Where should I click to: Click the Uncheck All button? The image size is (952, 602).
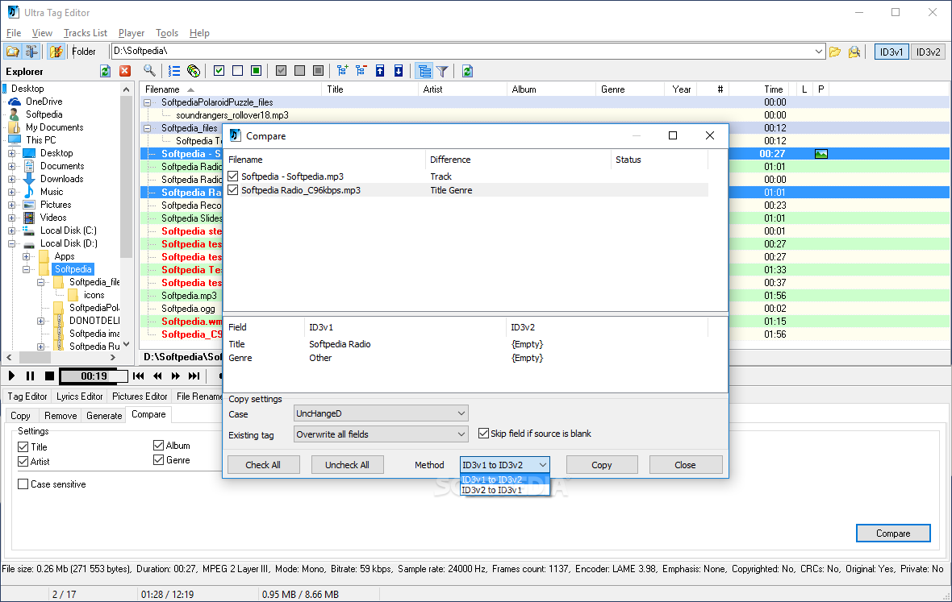point(347,465)
